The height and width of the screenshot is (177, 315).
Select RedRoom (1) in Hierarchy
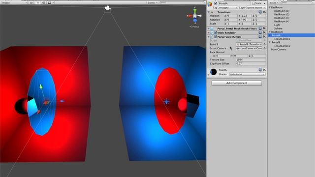click(x=282, y=11)
